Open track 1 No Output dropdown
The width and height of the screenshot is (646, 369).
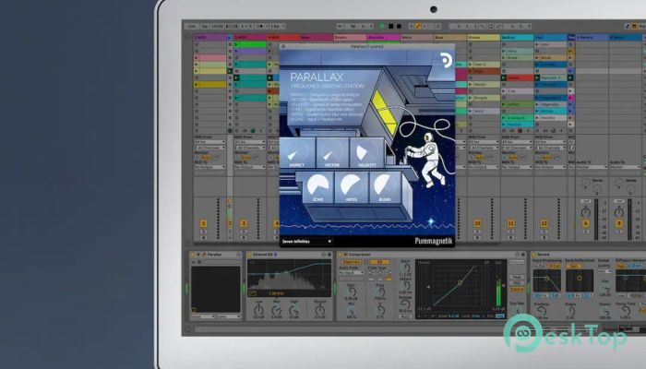[210, 167]
